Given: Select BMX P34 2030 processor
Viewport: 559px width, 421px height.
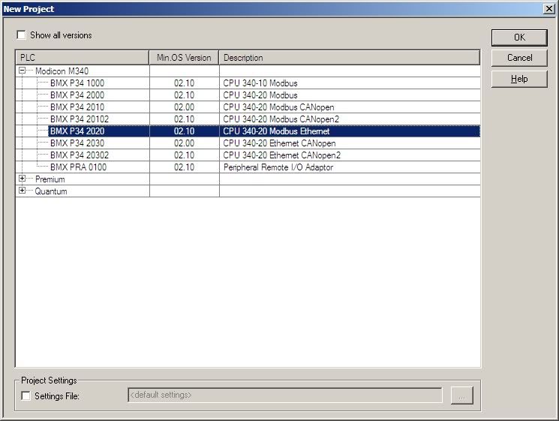Looking at the screenshot, I should (77, 143).
